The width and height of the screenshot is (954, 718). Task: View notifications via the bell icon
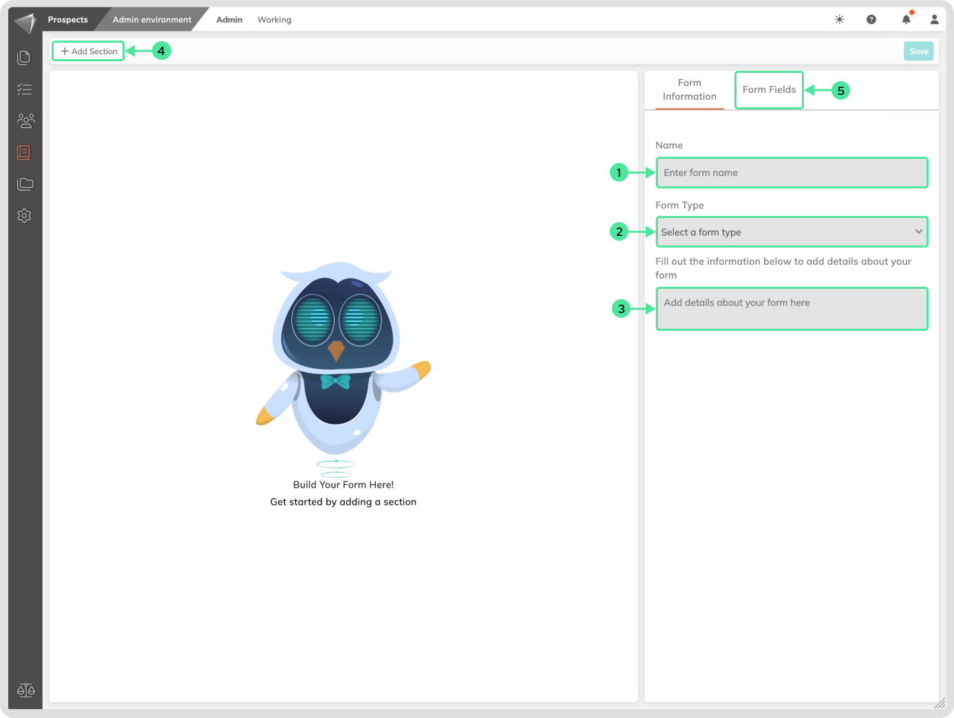coord(907,20)
